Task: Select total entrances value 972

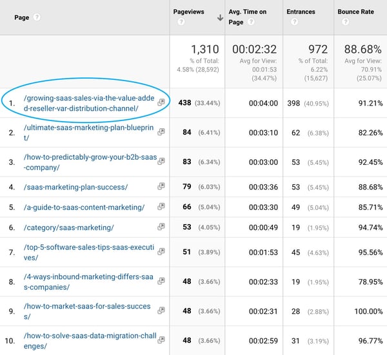Action: tap(318, 50)
